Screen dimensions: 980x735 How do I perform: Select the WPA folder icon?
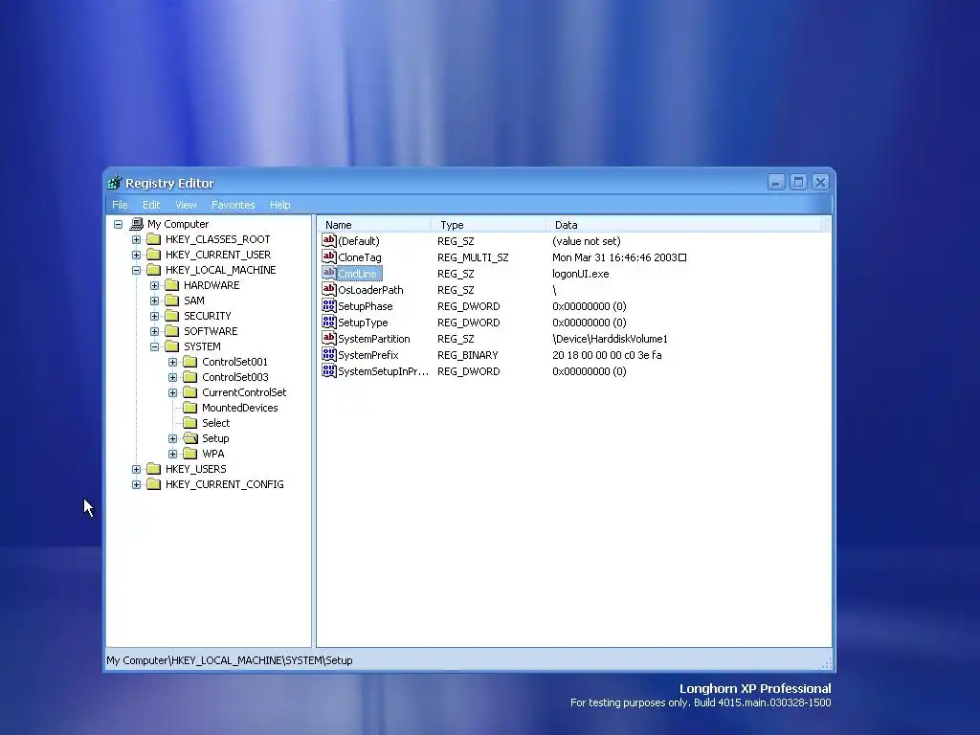tap(190, 454)
